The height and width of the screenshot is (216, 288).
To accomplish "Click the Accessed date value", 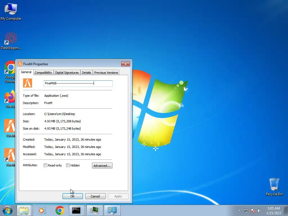I will [x=73, y=154].
